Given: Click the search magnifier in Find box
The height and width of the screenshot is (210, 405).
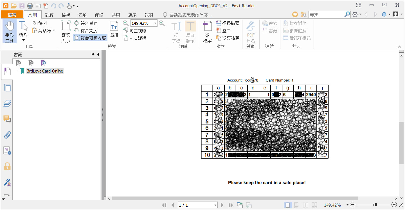Looking at the screenshot, I should pyautogui.click(x=347, y=14).
